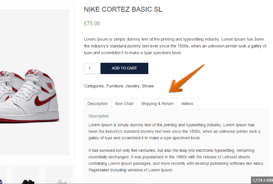Click the quantity input field
Screen dimensions: 273x184
[x=91, y=68]
